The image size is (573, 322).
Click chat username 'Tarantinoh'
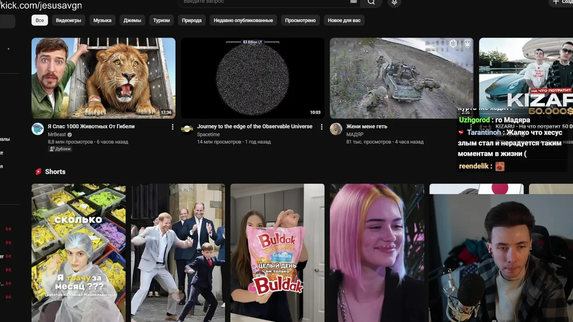coord(484,132)
